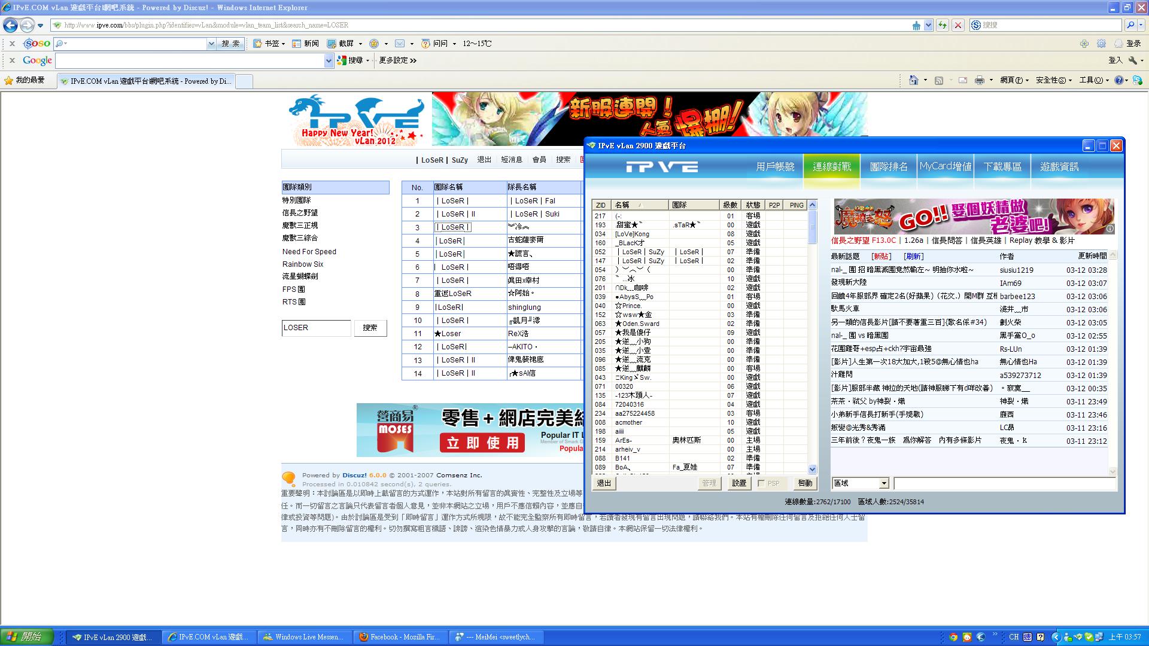Open the Google search box dropdown arrow
The width and height of the screenshot is (1149, 646).
[329, 60]
